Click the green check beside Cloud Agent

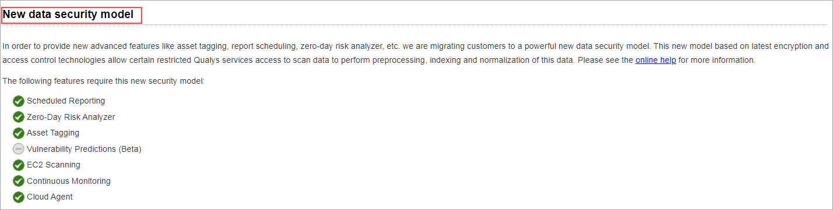tap(19, 197)
